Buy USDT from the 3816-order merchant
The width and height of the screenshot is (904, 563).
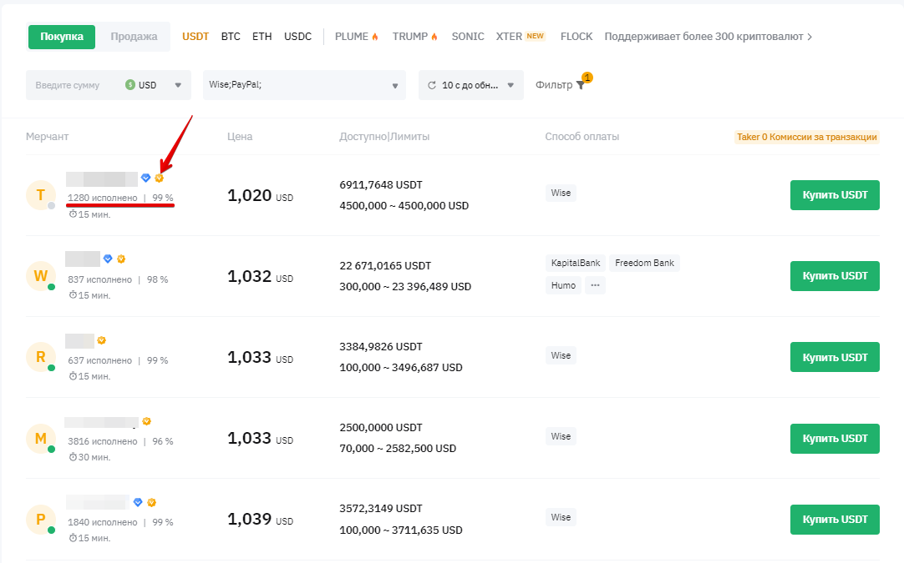(x=835, y=438)
